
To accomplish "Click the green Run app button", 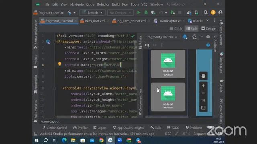I will tap(139, 12).
